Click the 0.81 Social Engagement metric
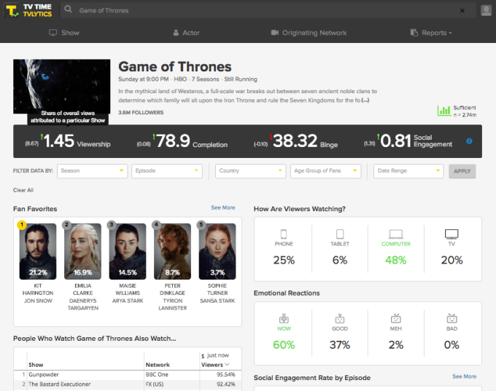This screenshot has width=496, height=391. [408, 141]
